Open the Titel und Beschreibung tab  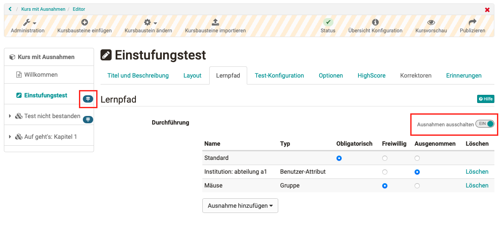(x=138, y=75)
